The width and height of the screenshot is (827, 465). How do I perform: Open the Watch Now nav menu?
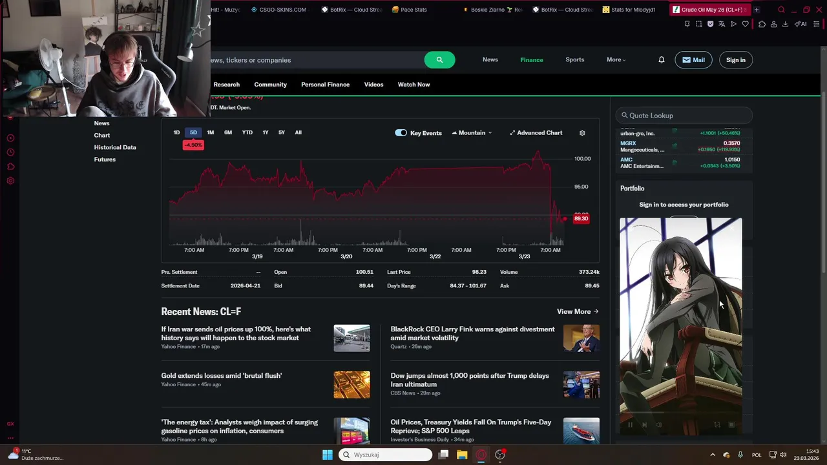413,85
